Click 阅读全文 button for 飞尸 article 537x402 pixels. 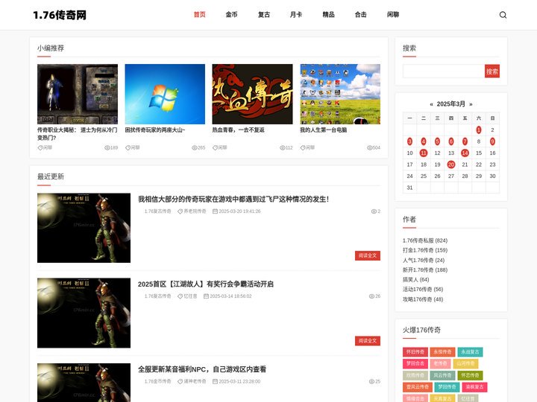[368, 255]
